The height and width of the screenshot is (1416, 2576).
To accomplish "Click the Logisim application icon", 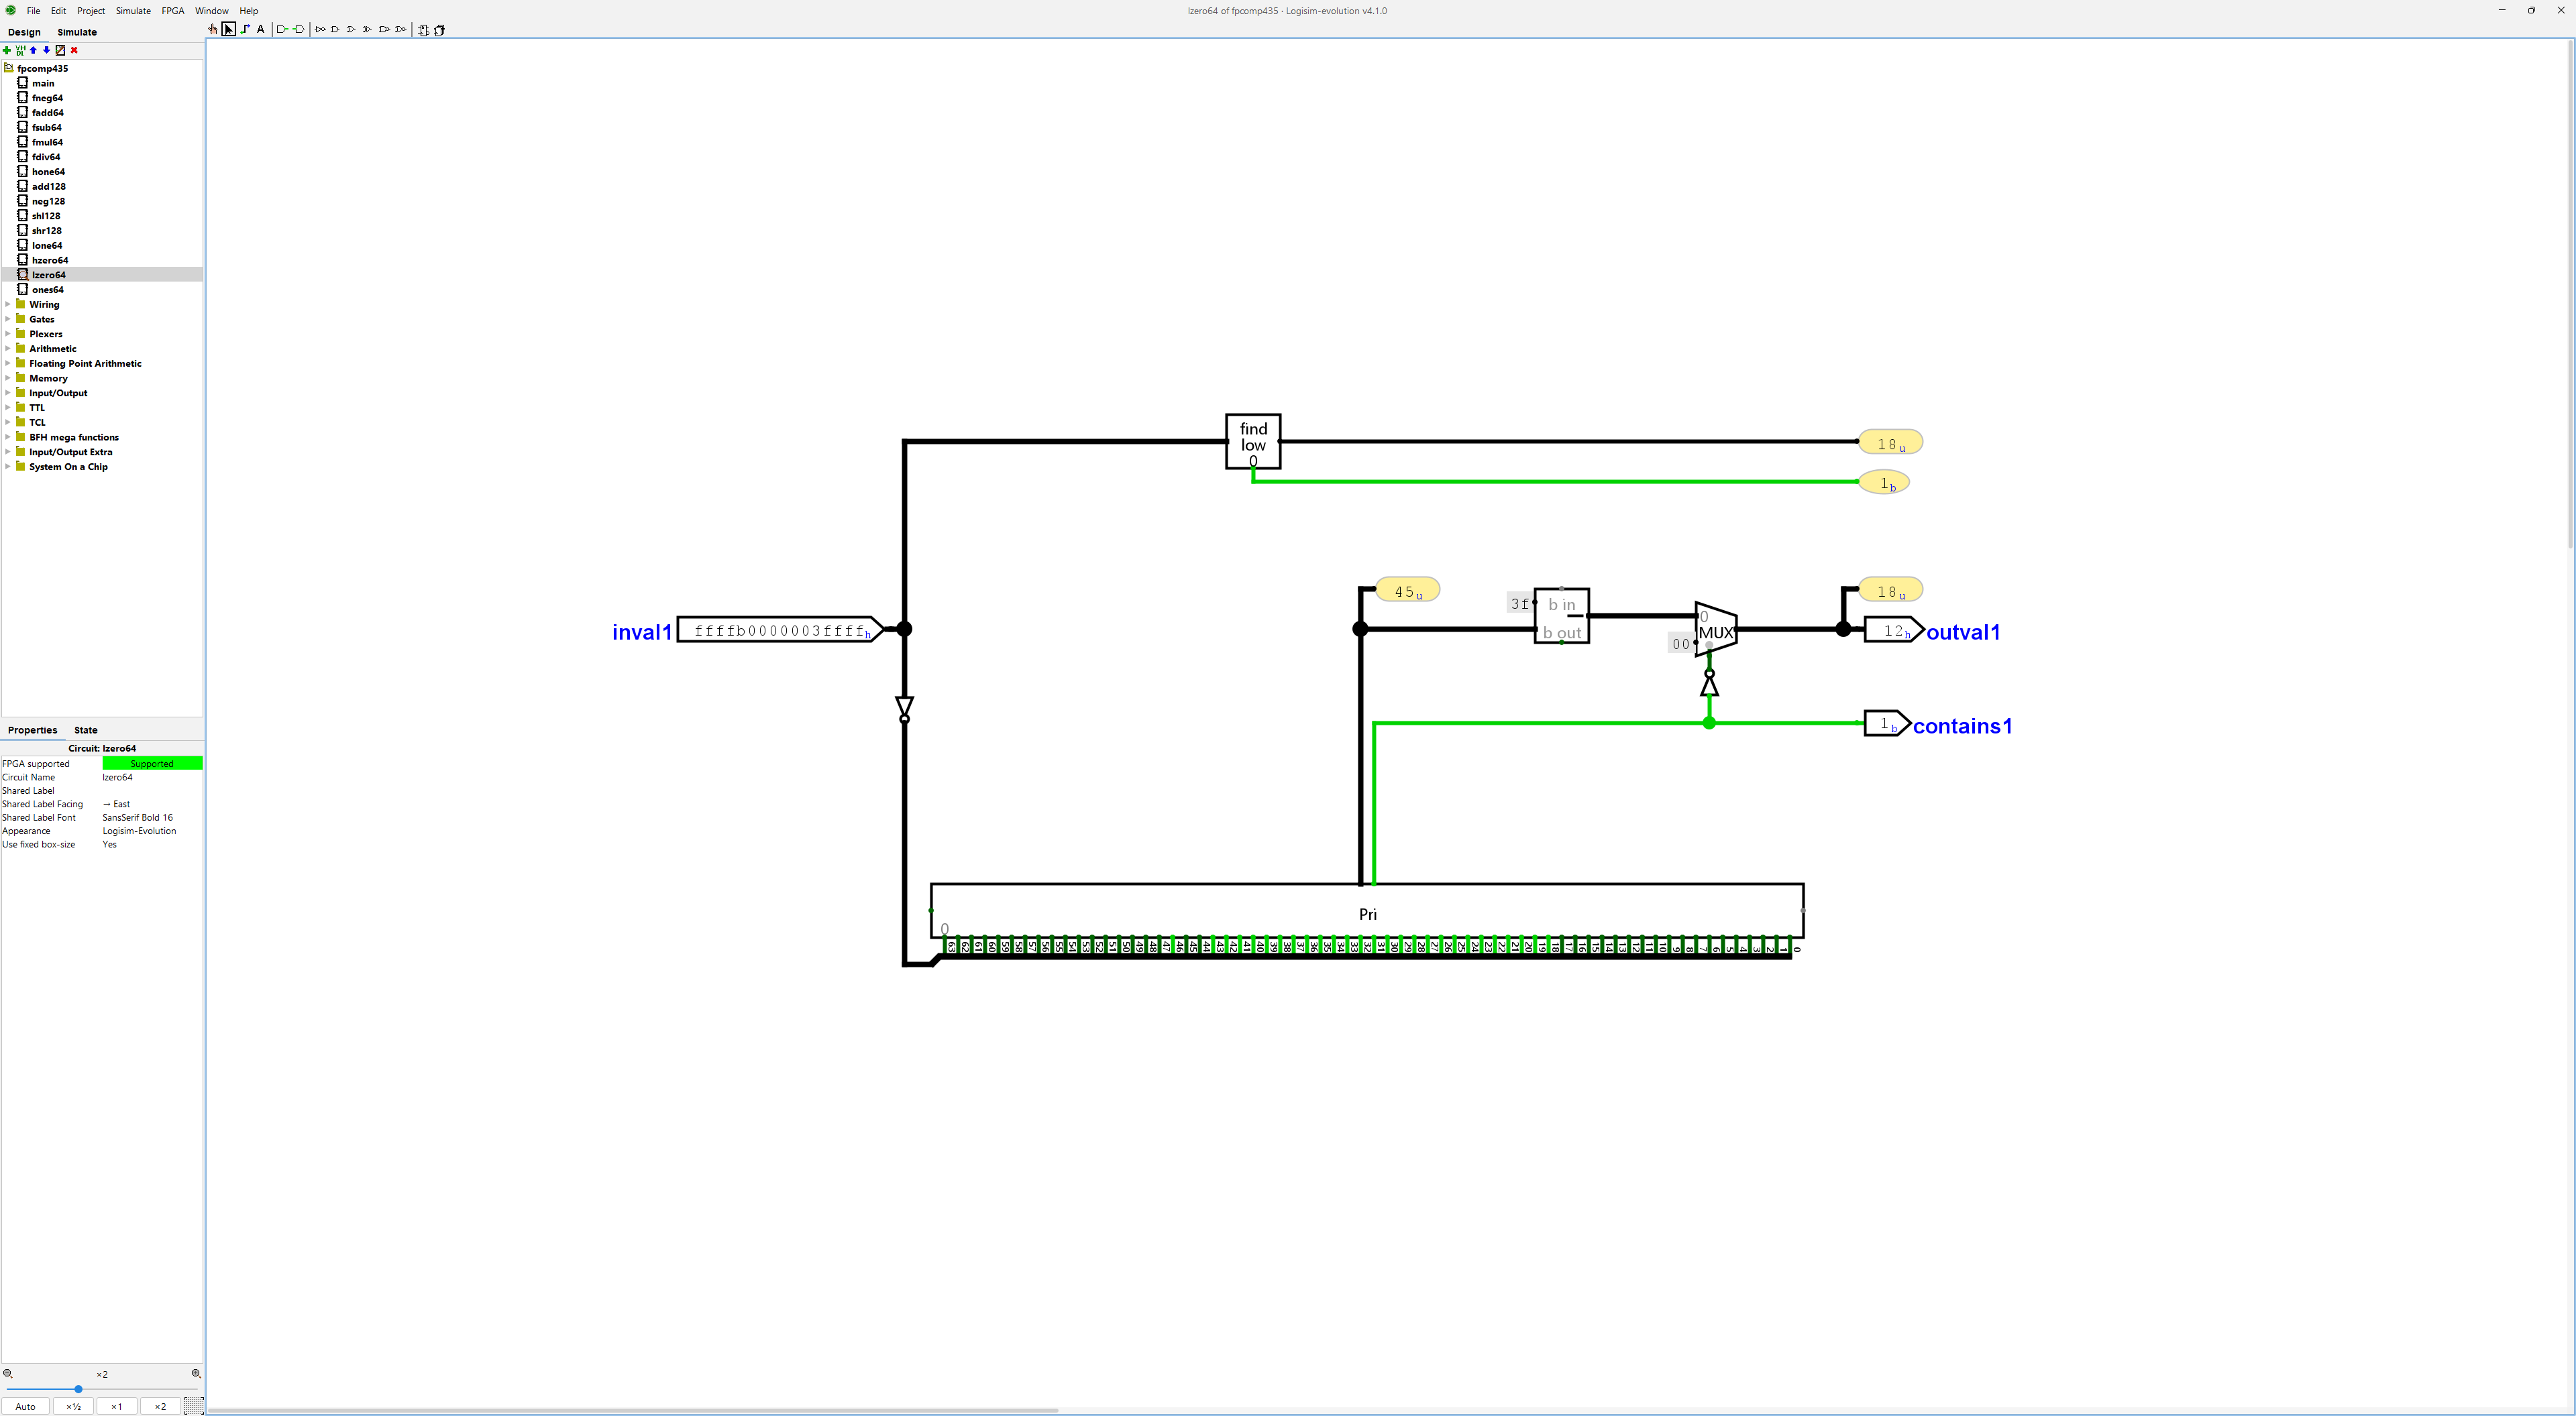I will (10, 11).
